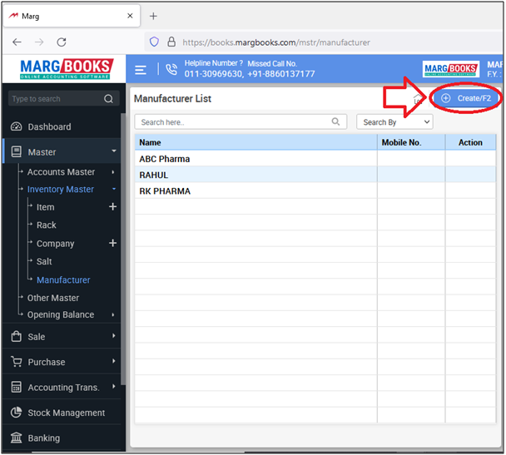Click the padlock site info icon
This screenshot has width=506, height=455.
pos(171,42)
